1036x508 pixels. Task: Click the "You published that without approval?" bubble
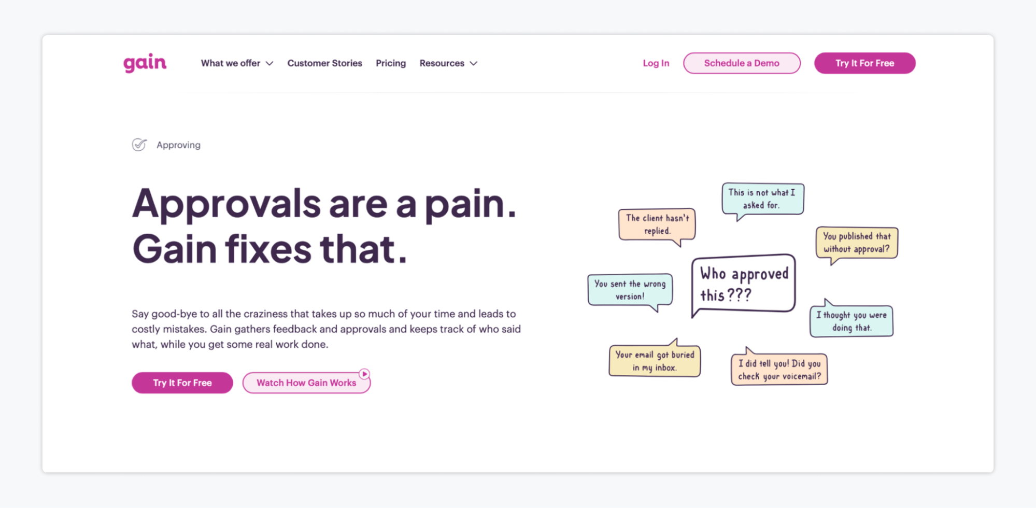coord(856,243)
